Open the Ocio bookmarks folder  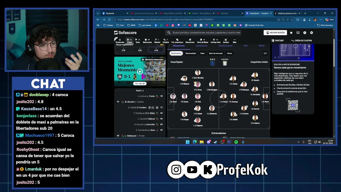[120, 25]
